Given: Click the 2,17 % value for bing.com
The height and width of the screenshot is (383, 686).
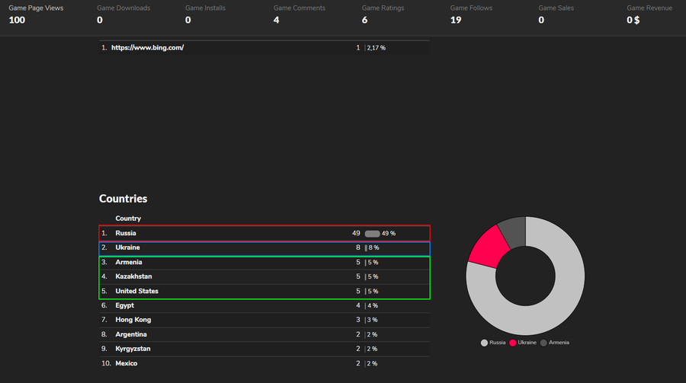Looking at the screenshot, I should [377, 48].
